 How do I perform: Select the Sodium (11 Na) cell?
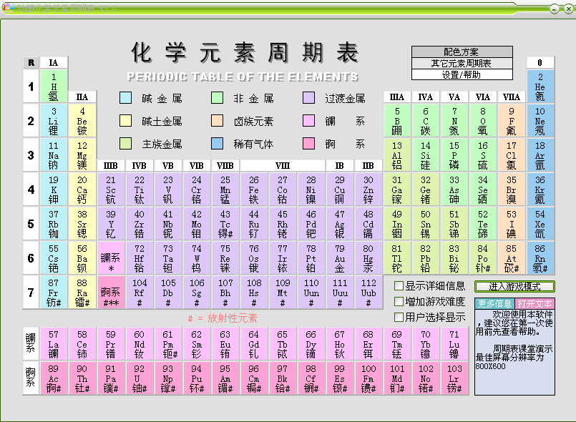coord(54,155)
